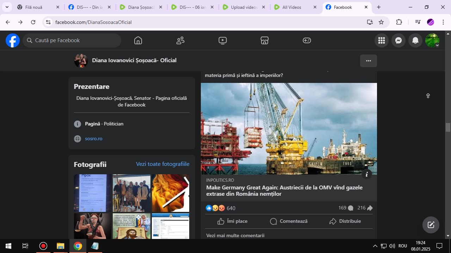Open the Make Germany Great Again article headline
The height and width of the screenshot is (253, 451).
tap(284, 191)
